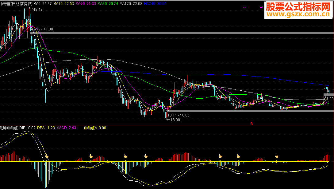Click the lower grey support band

250,111
